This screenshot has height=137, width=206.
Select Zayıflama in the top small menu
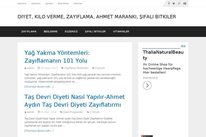coord(22,3)
